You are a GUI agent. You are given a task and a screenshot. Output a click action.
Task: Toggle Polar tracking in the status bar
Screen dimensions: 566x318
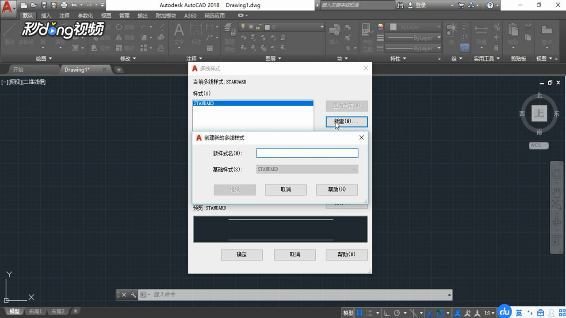tap(397, 313)
